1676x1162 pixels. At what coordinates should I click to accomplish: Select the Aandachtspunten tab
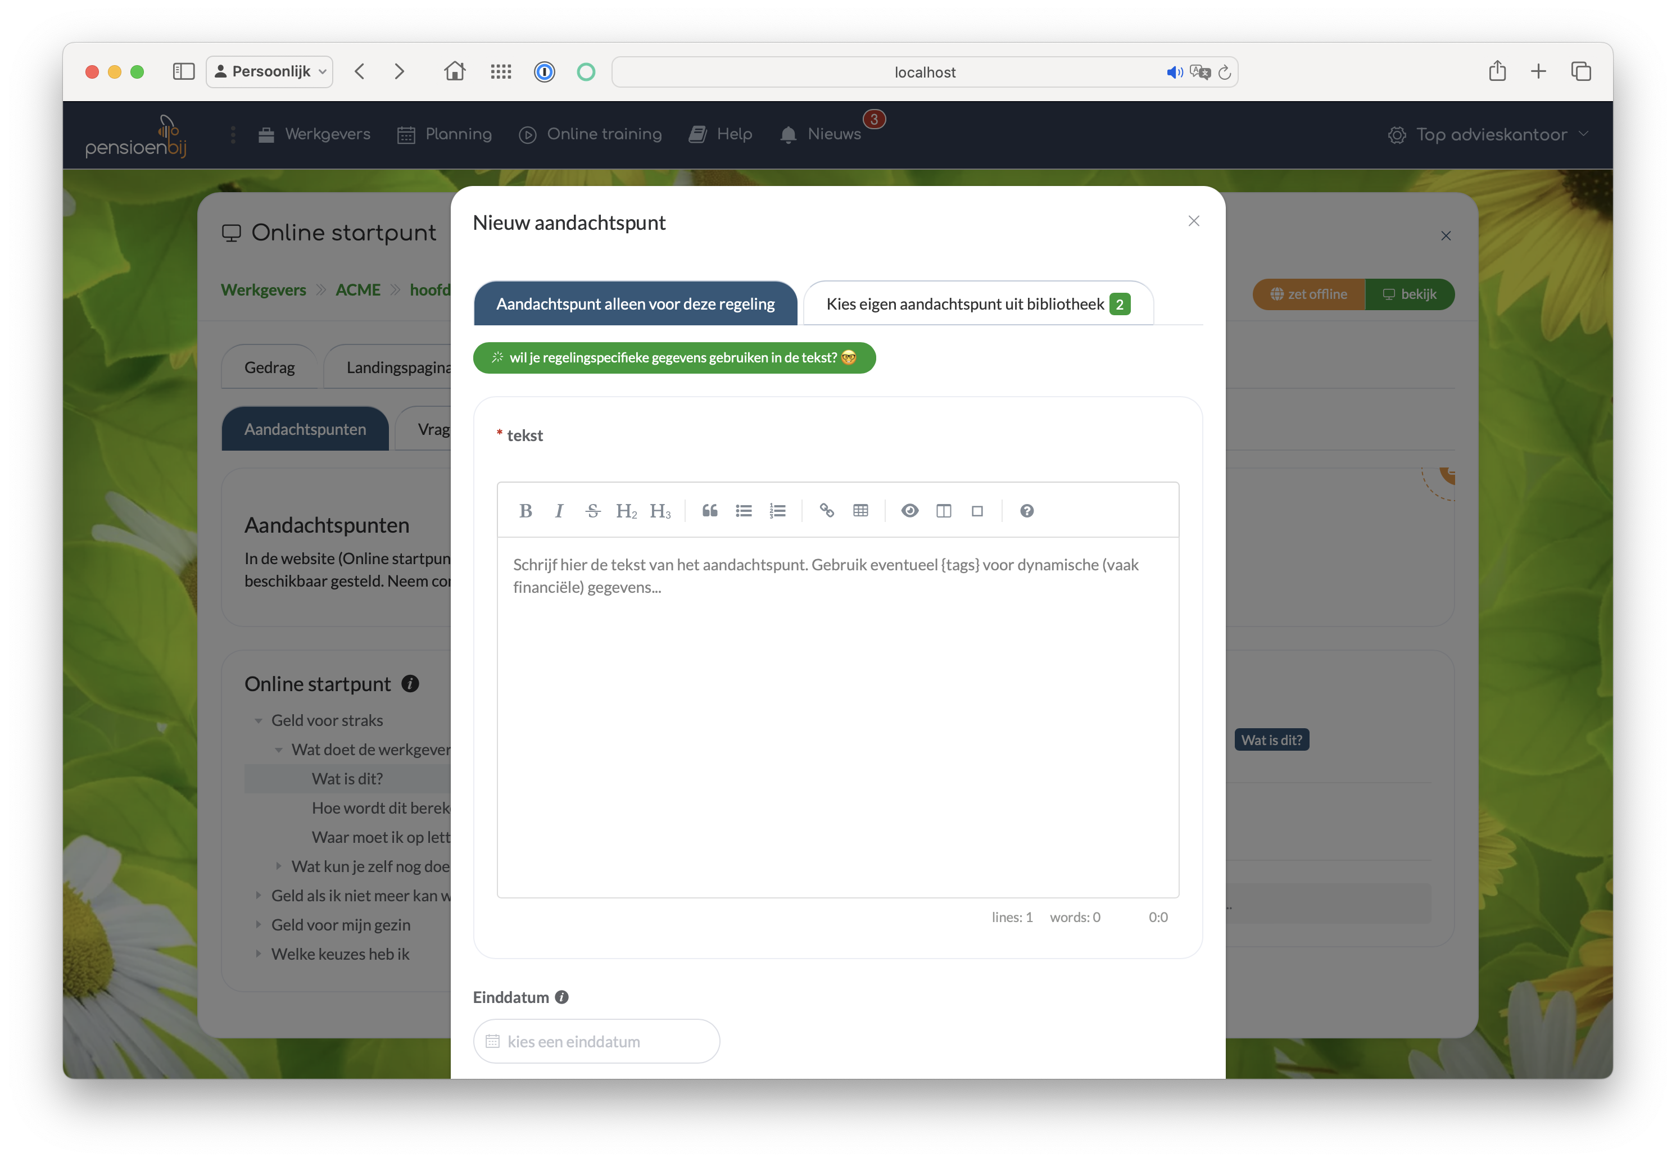[305, 429]
